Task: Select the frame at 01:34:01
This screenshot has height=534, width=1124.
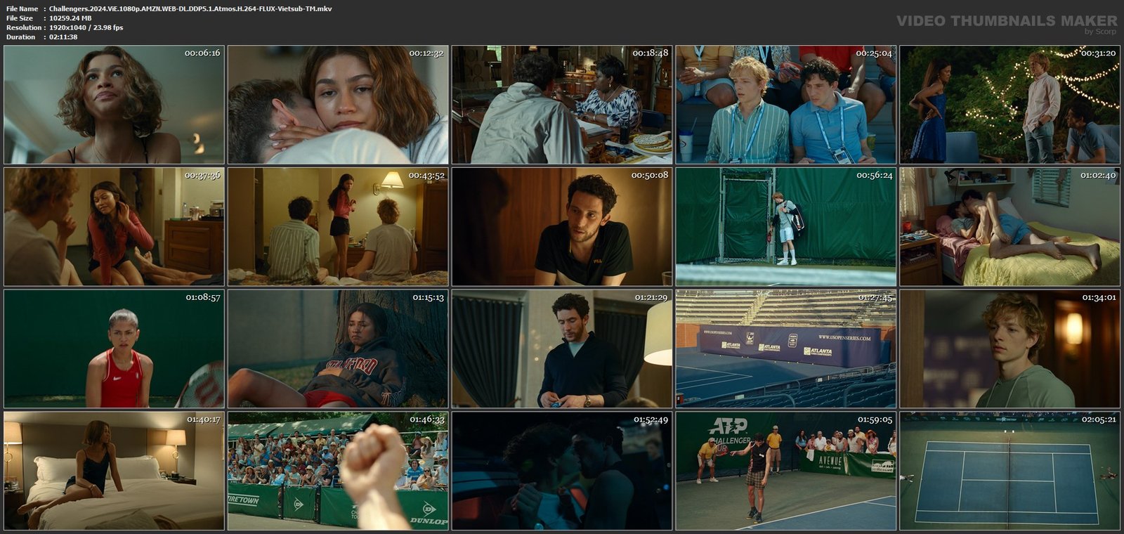Action: click(1010, 349)
